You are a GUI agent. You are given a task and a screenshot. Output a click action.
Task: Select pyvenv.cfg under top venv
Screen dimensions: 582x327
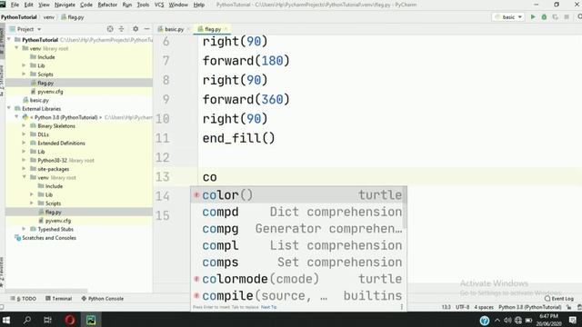point(50,91)
